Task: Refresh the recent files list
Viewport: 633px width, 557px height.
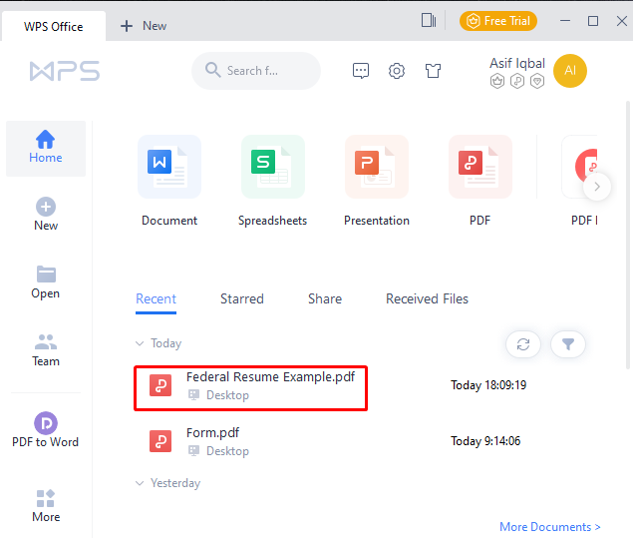Action: point(523,344)
